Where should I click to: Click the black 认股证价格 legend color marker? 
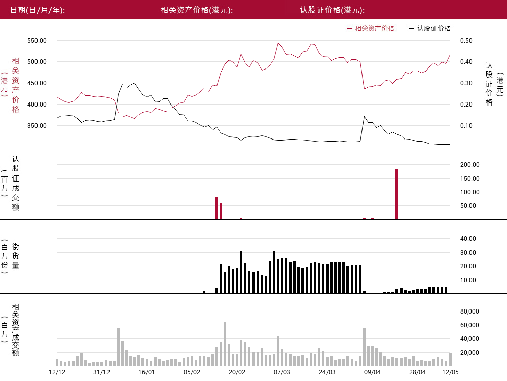pos(411,29)
